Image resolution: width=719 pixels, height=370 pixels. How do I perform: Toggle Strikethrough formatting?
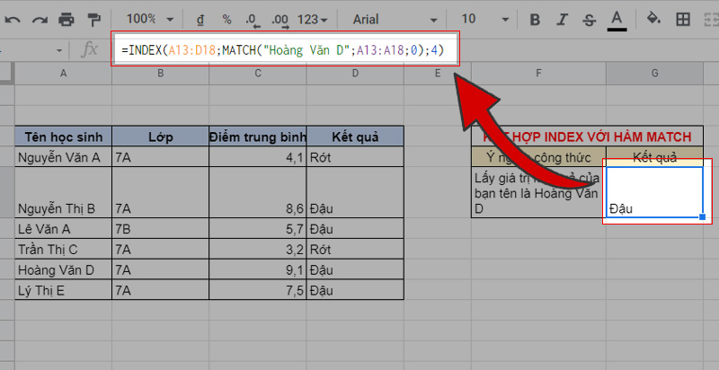click(x=590, y=18)
